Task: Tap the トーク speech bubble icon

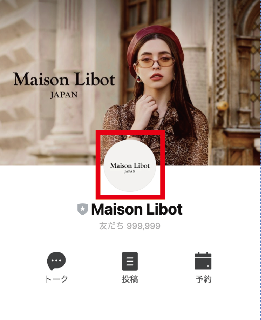Action: [56, 261]
